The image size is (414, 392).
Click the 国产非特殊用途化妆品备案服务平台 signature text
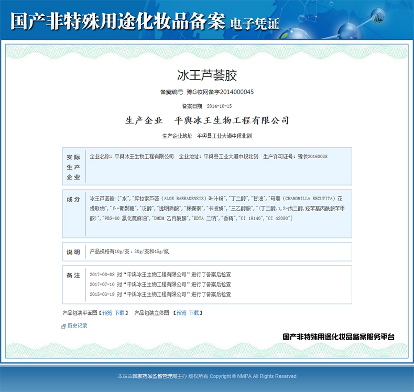pos(339,337)
